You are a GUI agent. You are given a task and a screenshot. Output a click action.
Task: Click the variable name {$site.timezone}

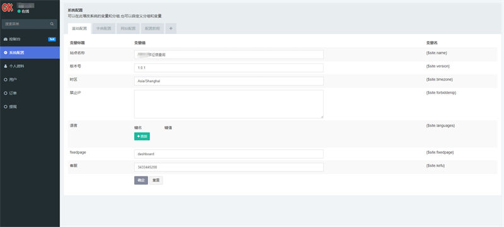tap(439, 79)
